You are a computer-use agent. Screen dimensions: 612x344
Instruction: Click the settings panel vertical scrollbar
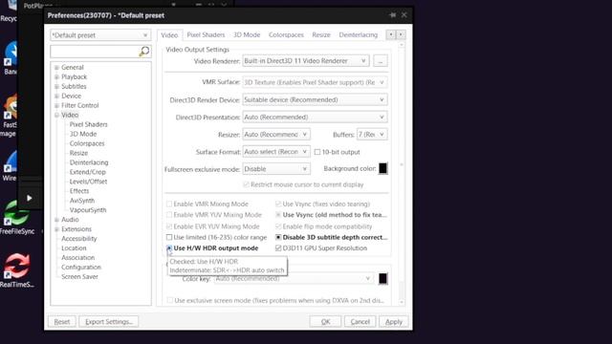click(402, 174)
